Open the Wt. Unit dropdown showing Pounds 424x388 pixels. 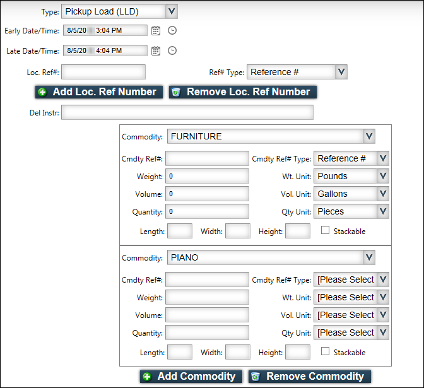(x=351, y=176)
